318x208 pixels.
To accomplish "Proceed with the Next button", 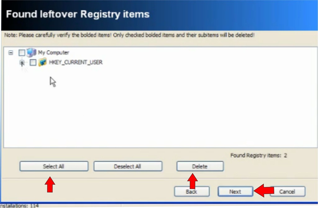I will pyautogui.click(x=235, y=191).
